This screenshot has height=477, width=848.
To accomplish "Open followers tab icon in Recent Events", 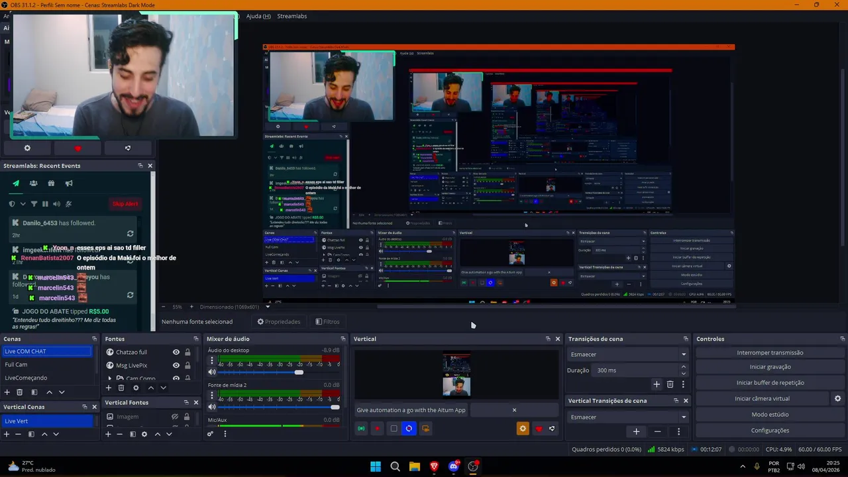I will (33, 184).
